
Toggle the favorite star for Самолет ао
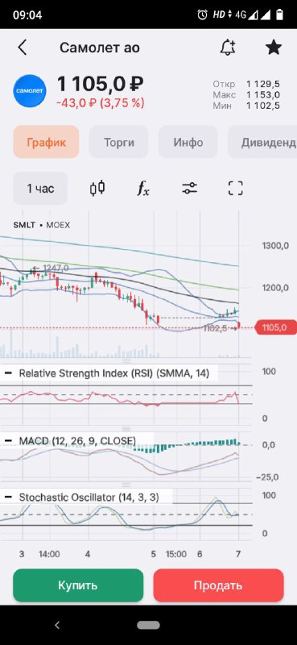tap(273, 48)
